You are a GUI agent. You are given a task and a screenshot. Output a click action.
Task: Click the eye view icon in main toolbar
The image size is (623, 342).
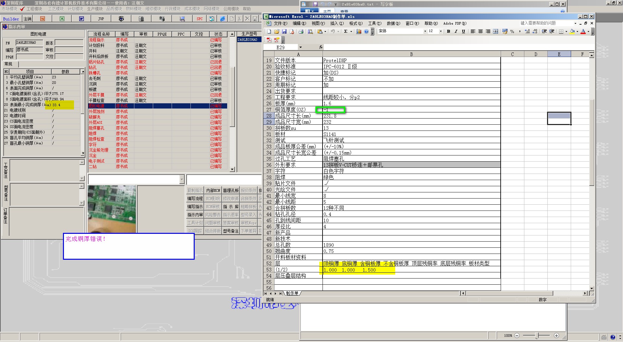(121, 19)
